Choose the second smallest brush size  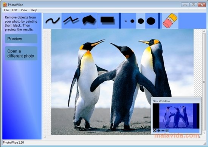click(132, 21)
